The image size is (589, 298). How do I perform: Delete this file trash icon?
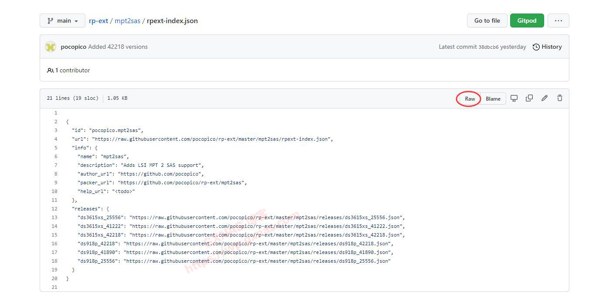coord(560,98)
